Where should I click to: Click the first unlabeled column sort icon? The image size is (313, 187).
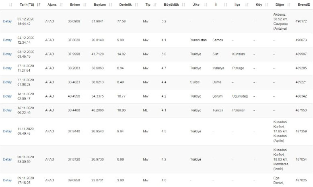point(11,4)
